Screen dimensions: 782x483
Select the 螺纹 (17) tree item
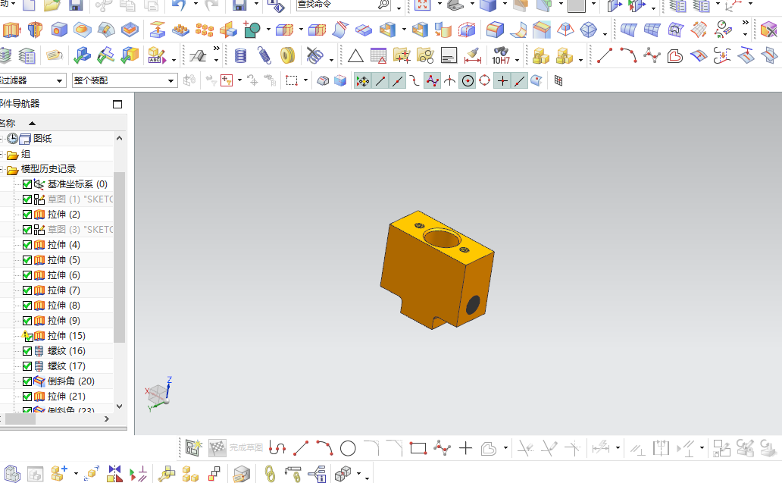point(67,366)
